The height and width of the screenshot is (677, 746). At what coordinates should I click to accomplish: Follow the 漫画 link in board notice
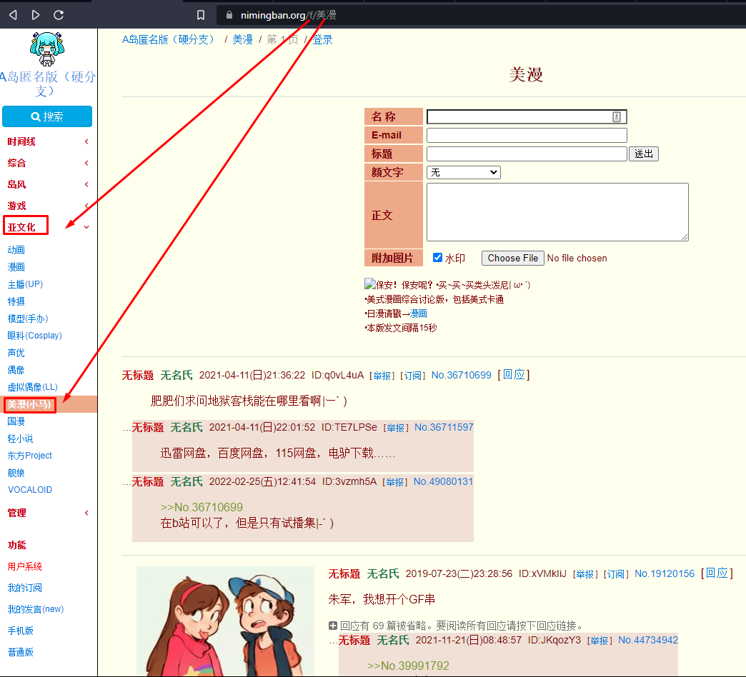[419, 314]
